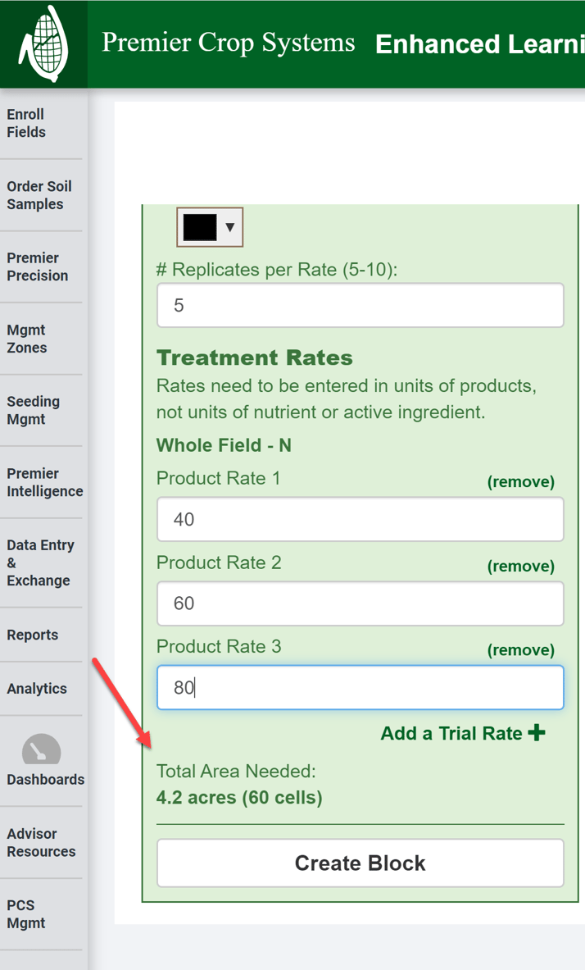Open Advisor Resources in the sidebar
The width and height of the screenshot is (585, 970).
point(41,842)
